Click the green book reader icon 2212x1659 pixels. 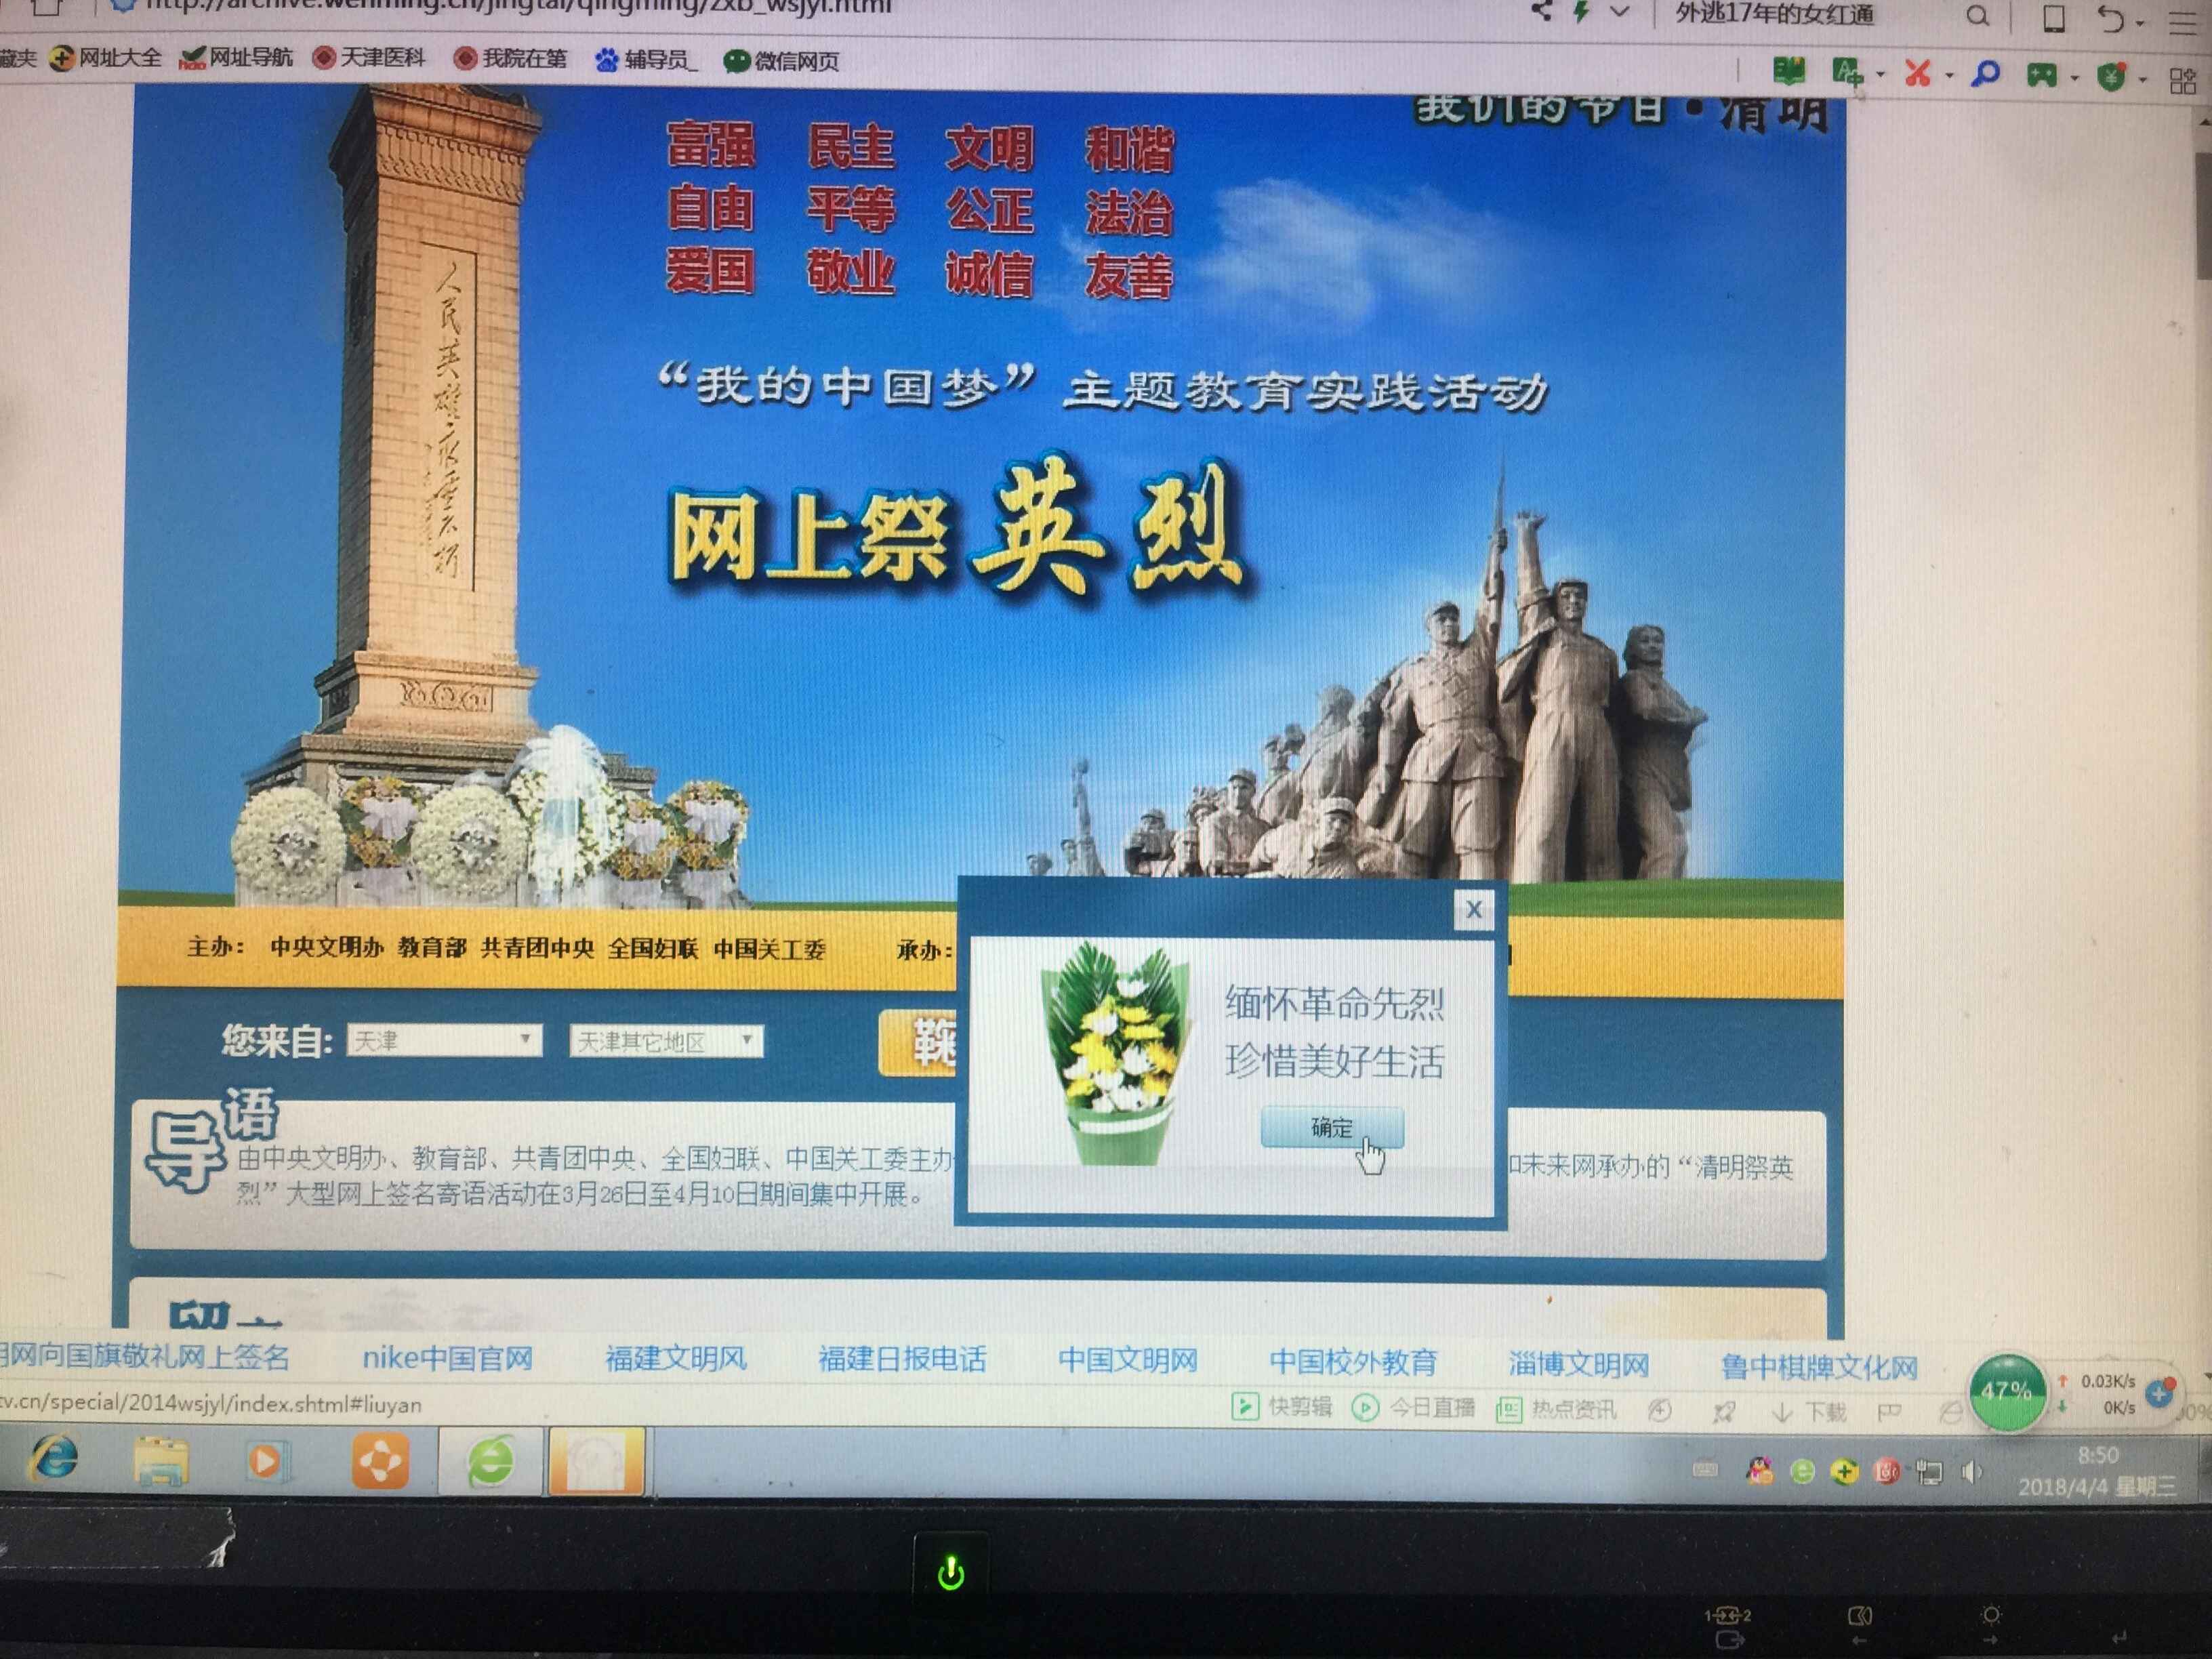[x=1789, y=71]
